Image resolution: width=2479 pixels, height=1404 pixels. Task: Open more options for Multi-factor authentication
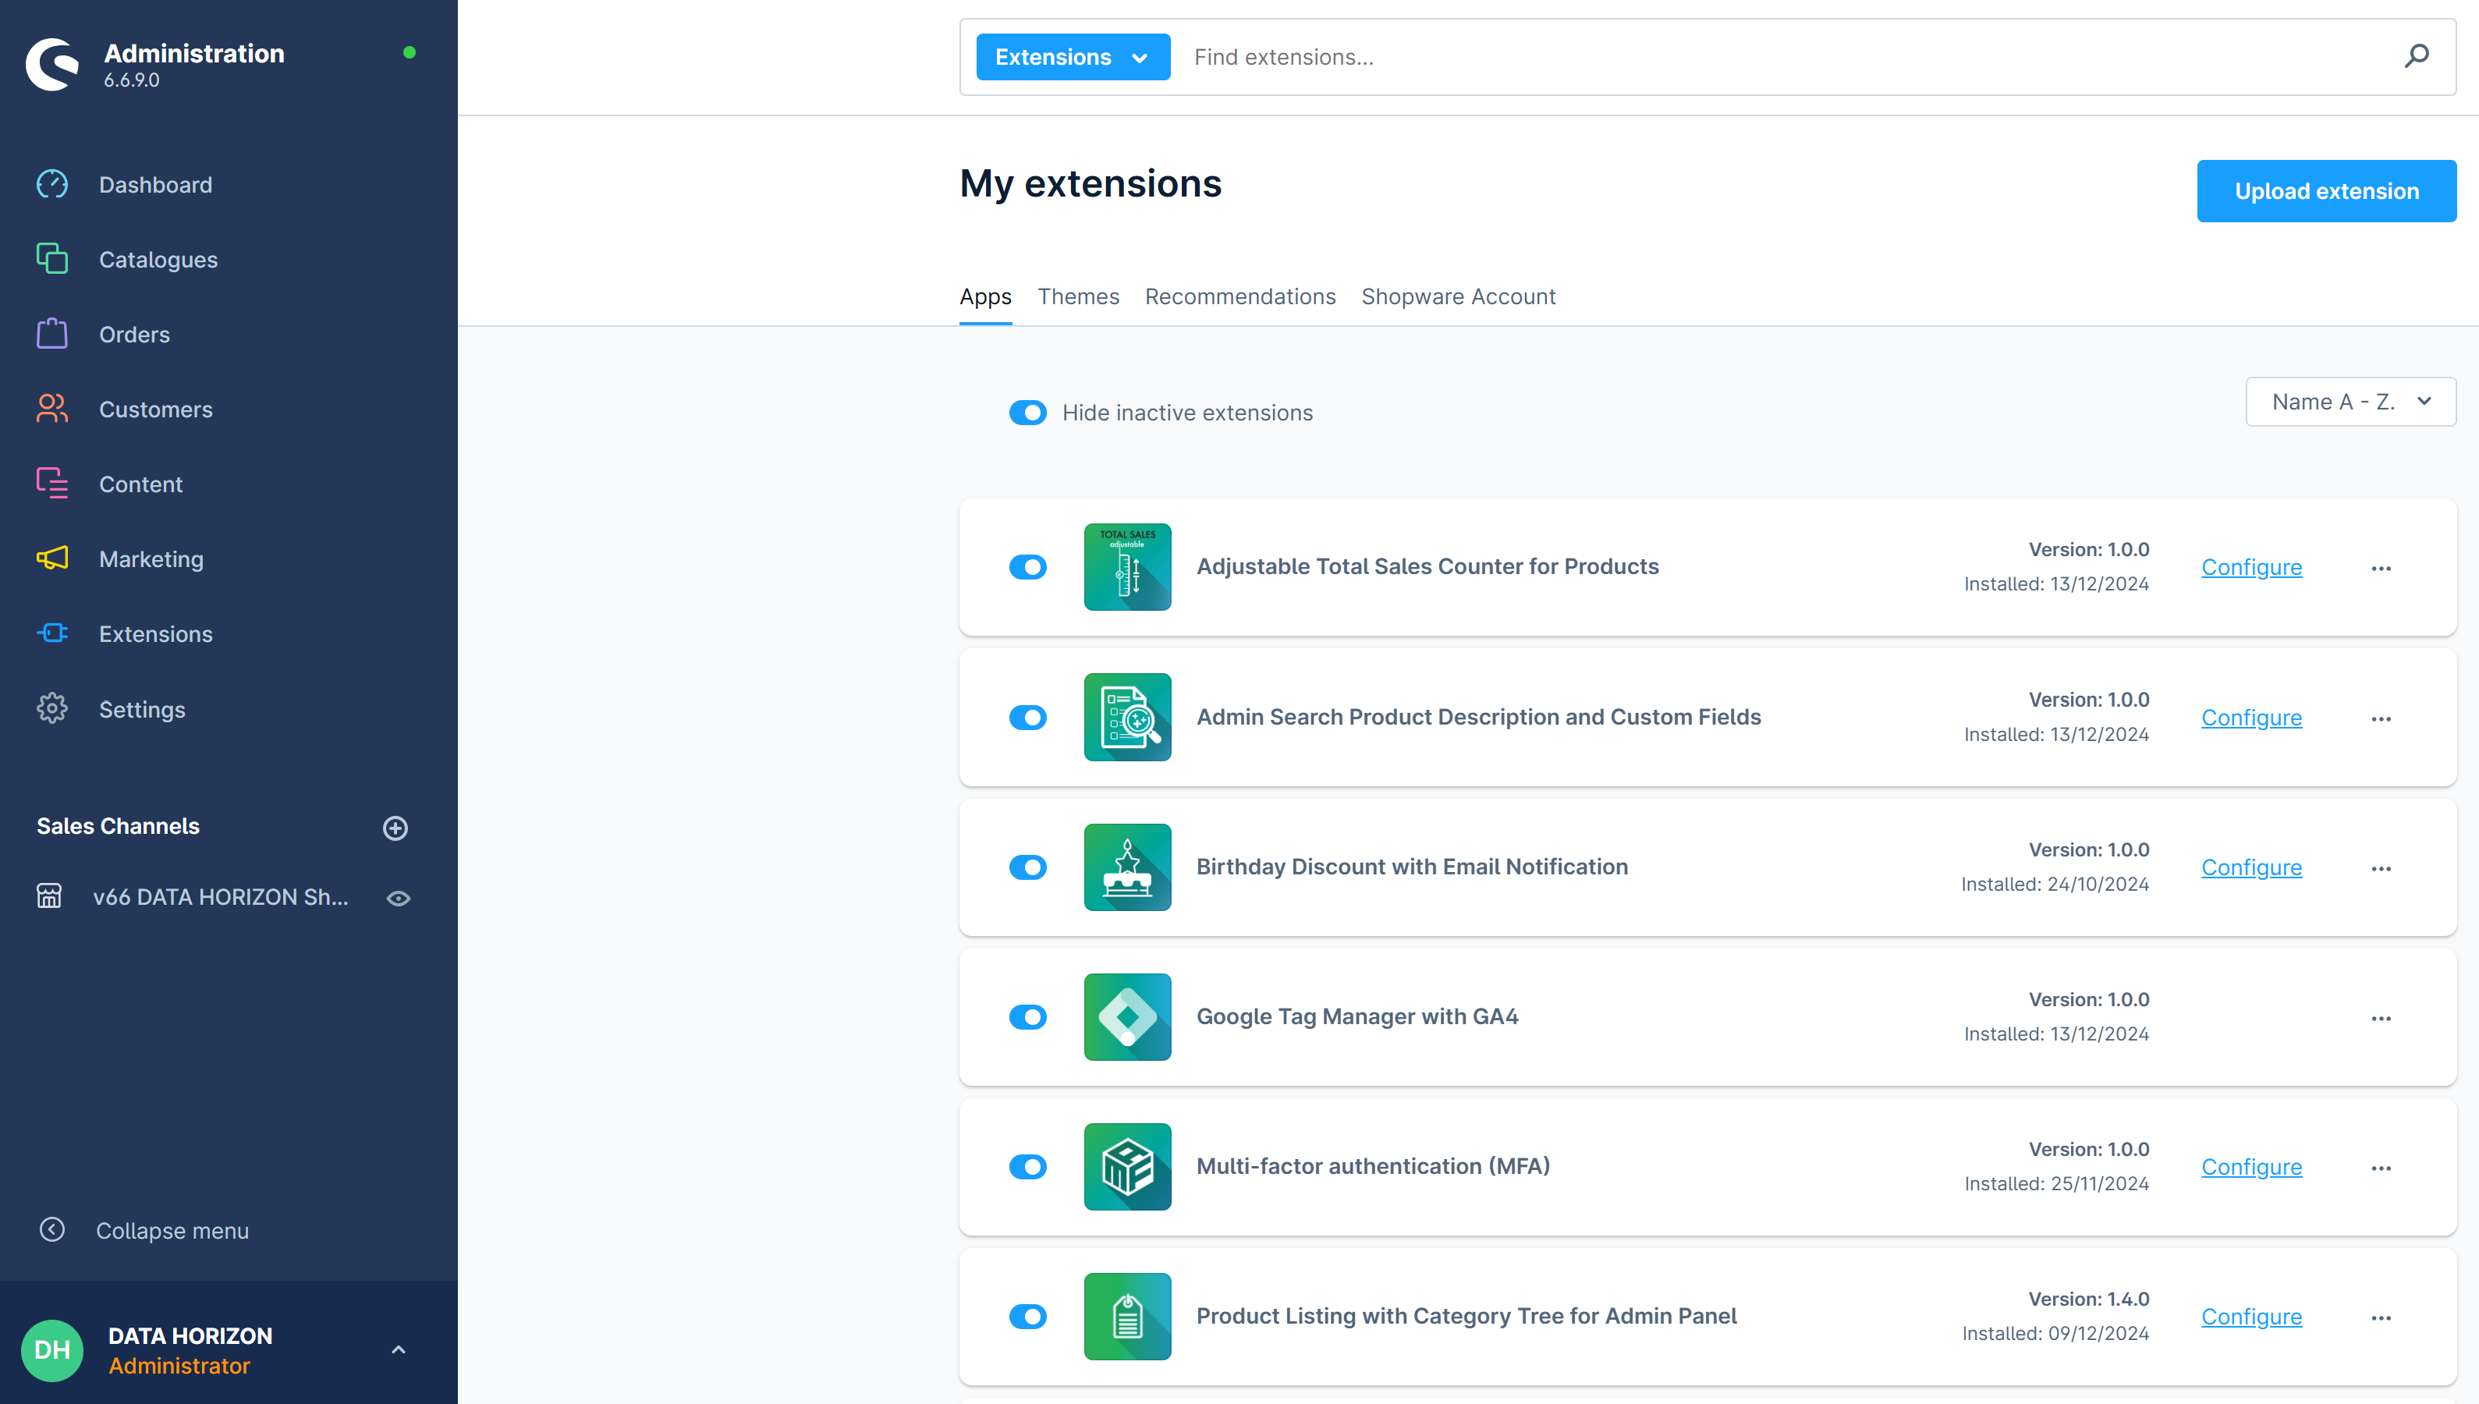click(2381, 1168)
